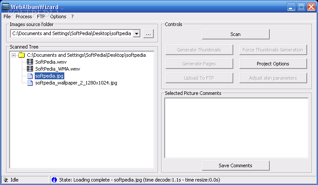Click the Upload To FTP button
The width and height of the screenshot is (318, 185).
(199, 78)
